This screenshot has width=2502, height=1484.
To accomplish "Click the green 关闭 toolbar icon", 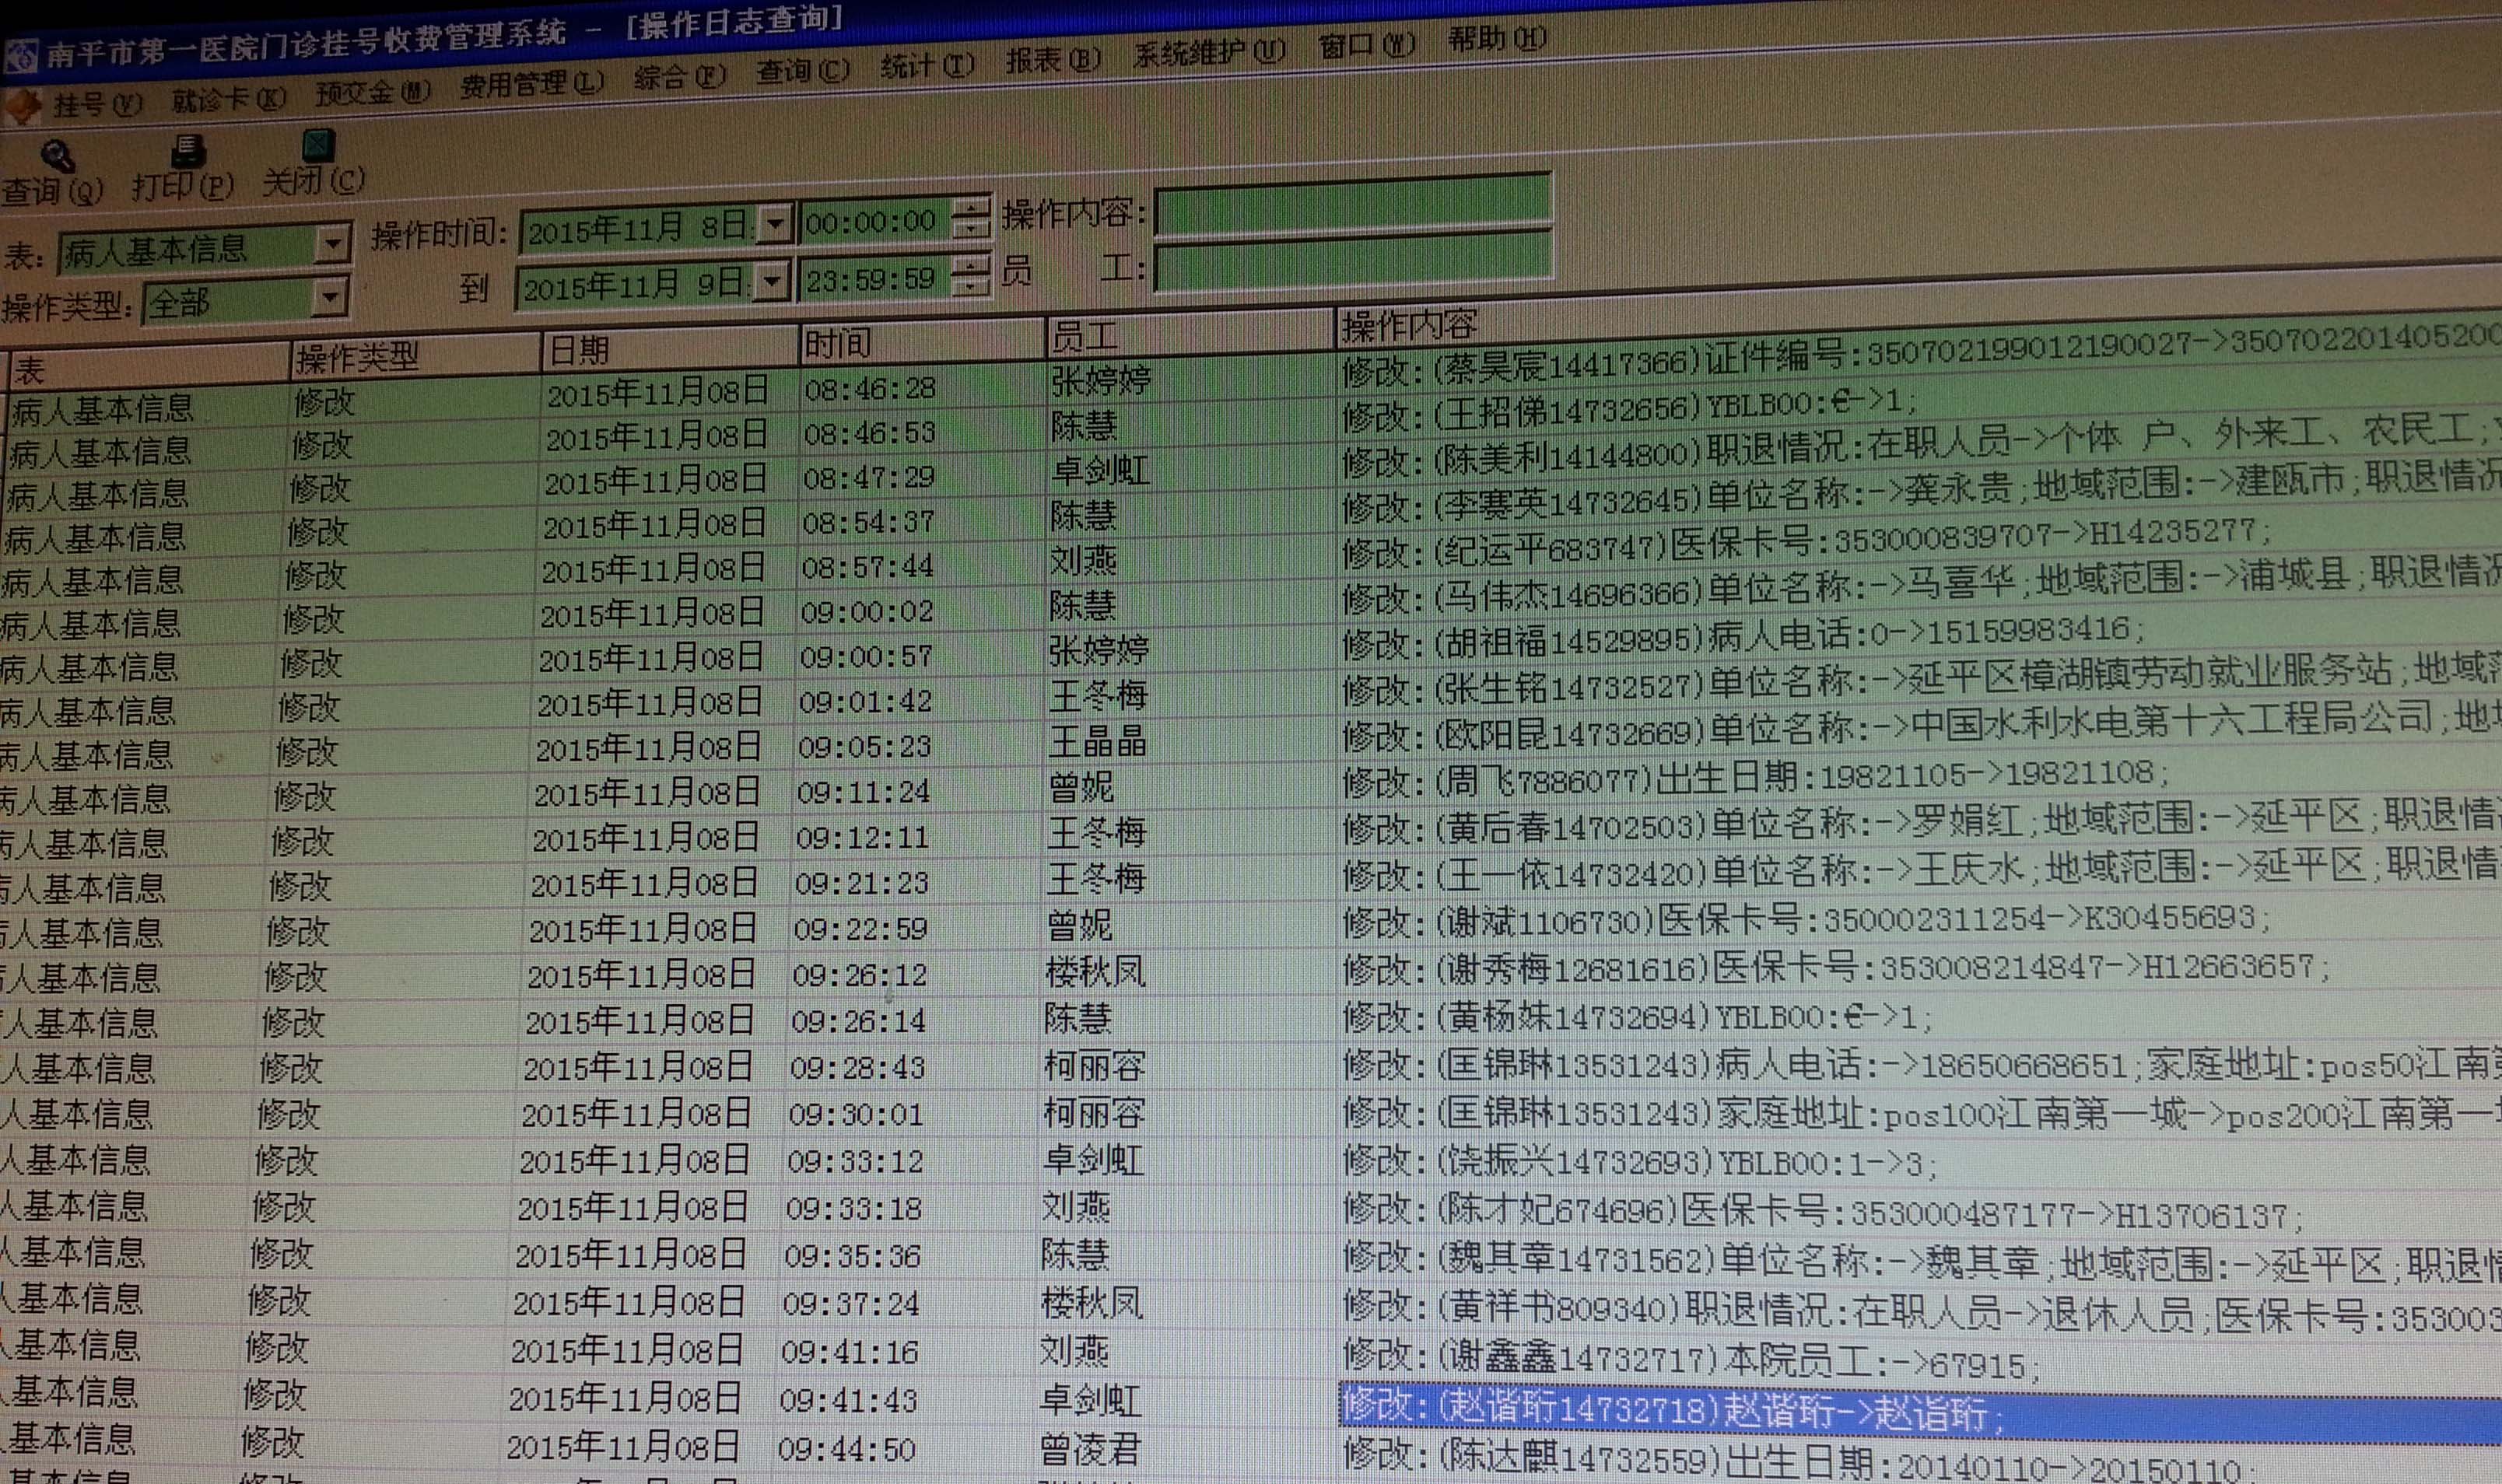I will point(318,146).
